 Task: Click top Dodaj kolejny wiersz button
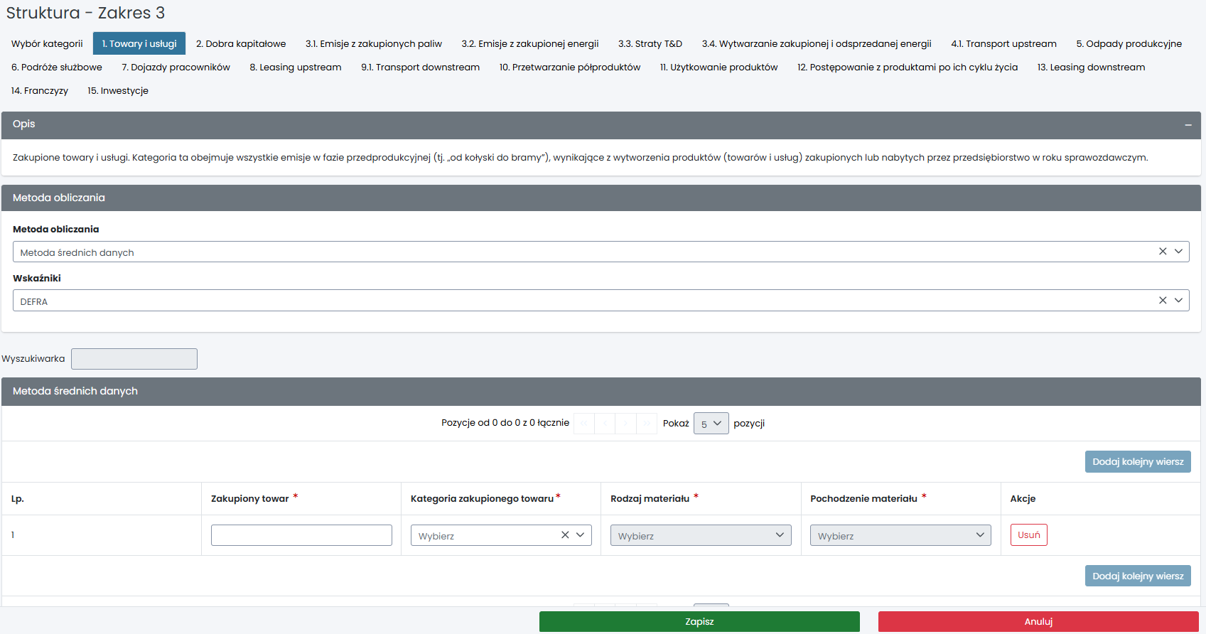click(1137, 461)
